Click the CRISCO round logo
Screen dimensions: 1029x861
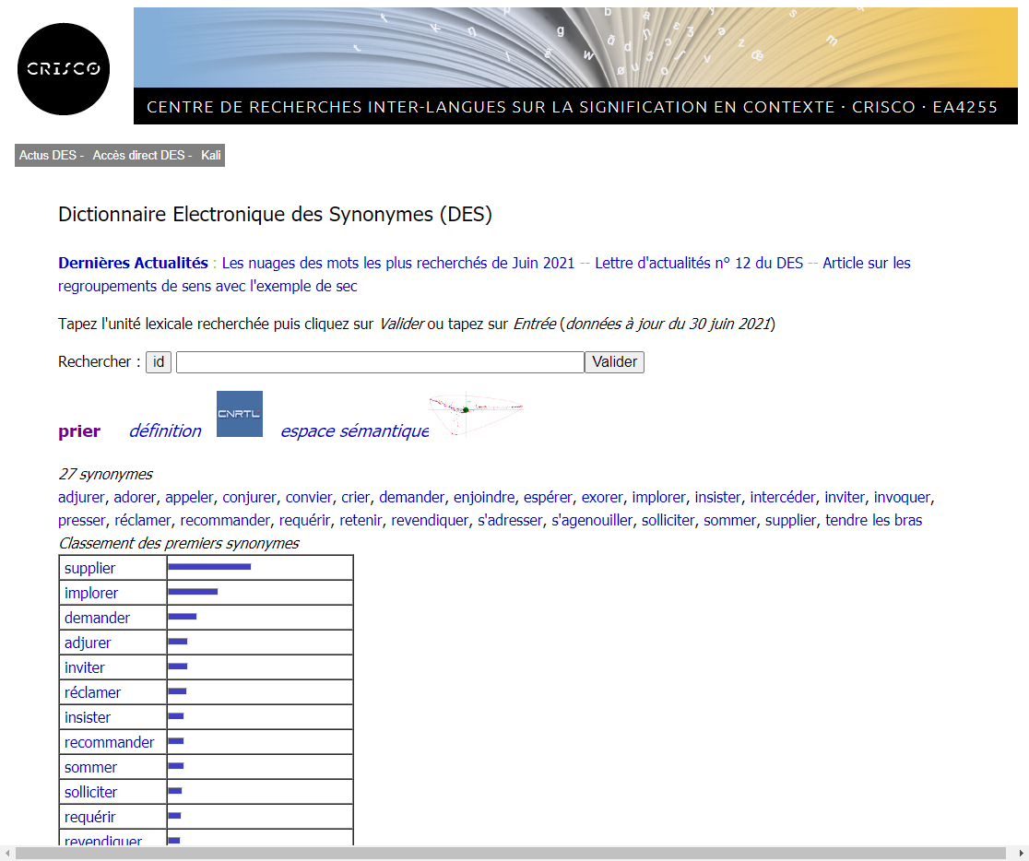click(x=64, y=69)
